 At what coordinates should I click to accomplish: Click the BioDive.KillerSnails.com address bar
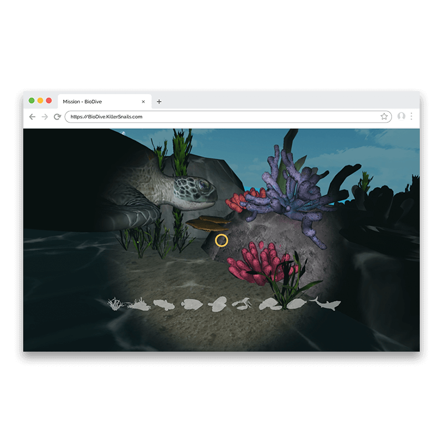tap(221, 117)
